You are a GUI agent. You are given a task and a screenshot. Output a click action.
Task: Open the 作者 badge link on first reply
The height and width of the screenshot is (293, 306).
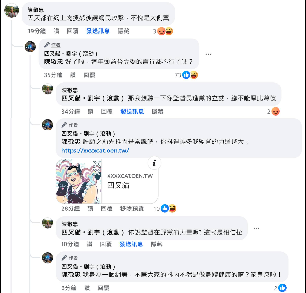click(x=56, y=45)
